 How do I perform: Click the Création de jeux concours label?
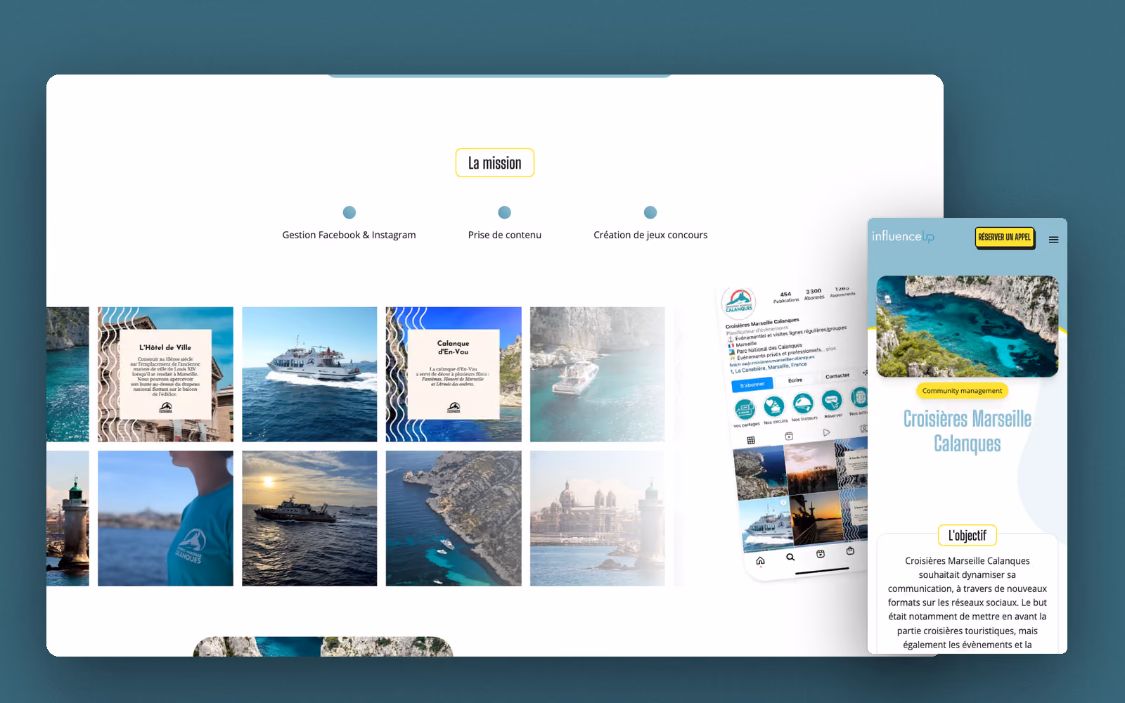[x=650, y=235]
